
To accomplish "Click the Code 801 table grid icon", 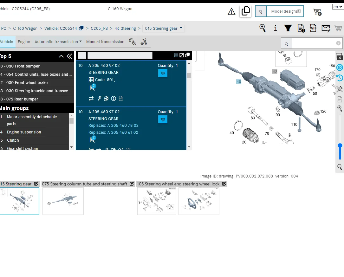I will [x=91, y=80].
